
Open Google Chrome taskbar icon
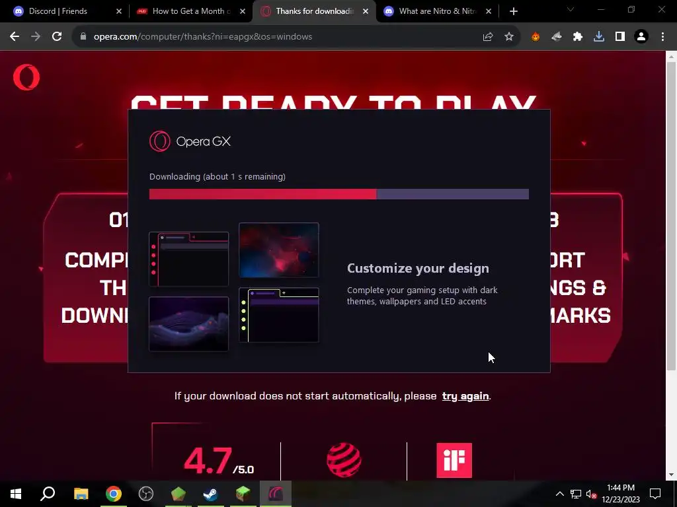tap(114, 494)
